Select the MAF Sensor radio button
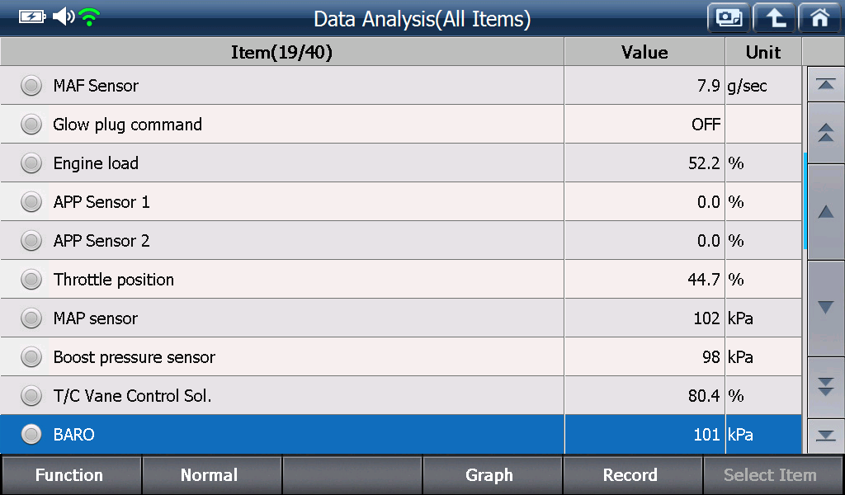 tap(31, 86)
